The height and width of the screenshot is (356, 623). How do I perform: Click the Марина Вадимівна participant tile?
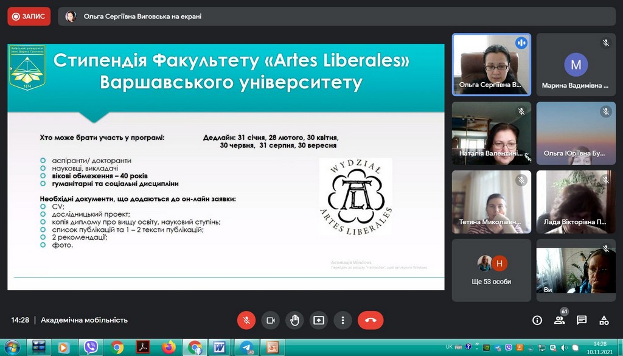pos(576,64)
